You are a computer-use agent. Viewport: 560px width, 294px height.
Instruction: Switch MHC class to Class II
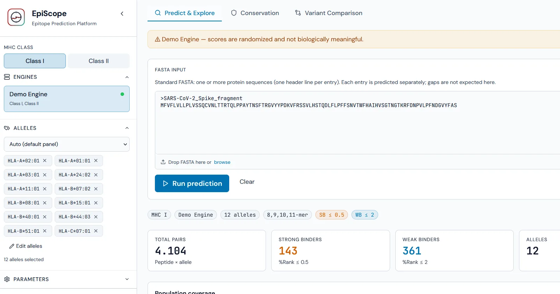pyautogui.click(x=98, y=61)
